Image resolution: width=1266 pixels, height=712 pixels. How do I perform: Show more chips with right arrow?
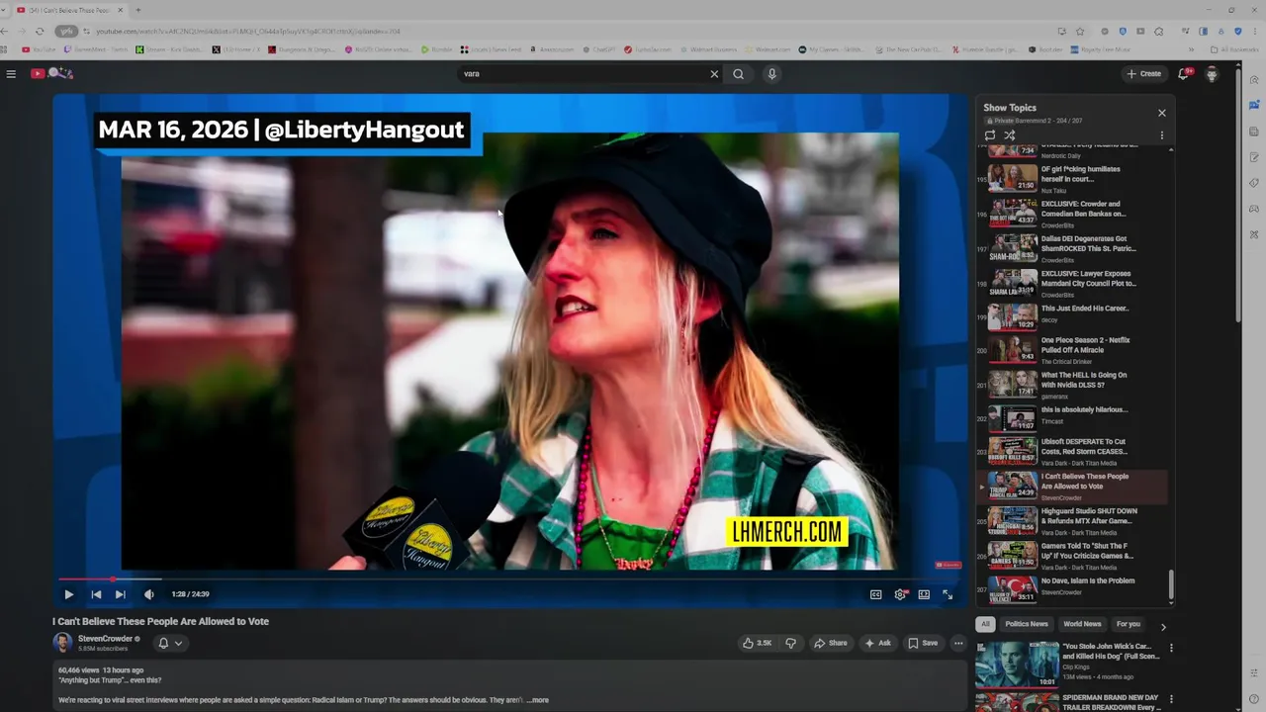click(x=1163, y=626)
